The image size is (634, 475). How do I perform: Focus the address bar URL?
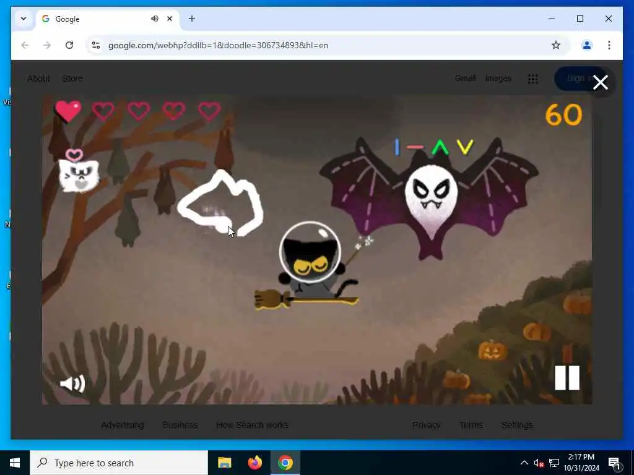[x=219, y=45]
